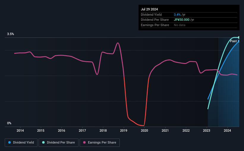The width and height of the screenshot is (244, 151).
Task: Toggle the Earnings Per Share legend button
Action: 100,143
